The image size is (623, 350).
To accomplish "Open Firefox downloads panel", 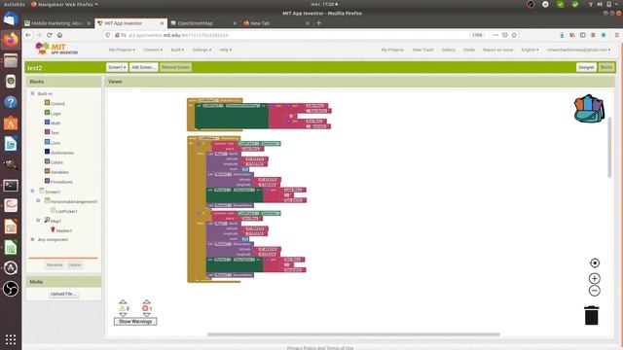I will (x=562, y=35).
